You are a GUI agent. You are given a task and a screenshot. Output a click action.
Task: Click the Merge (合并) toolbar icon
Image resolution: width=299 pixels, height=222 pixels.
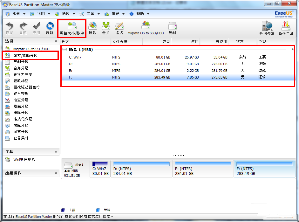tap(106, 28)
